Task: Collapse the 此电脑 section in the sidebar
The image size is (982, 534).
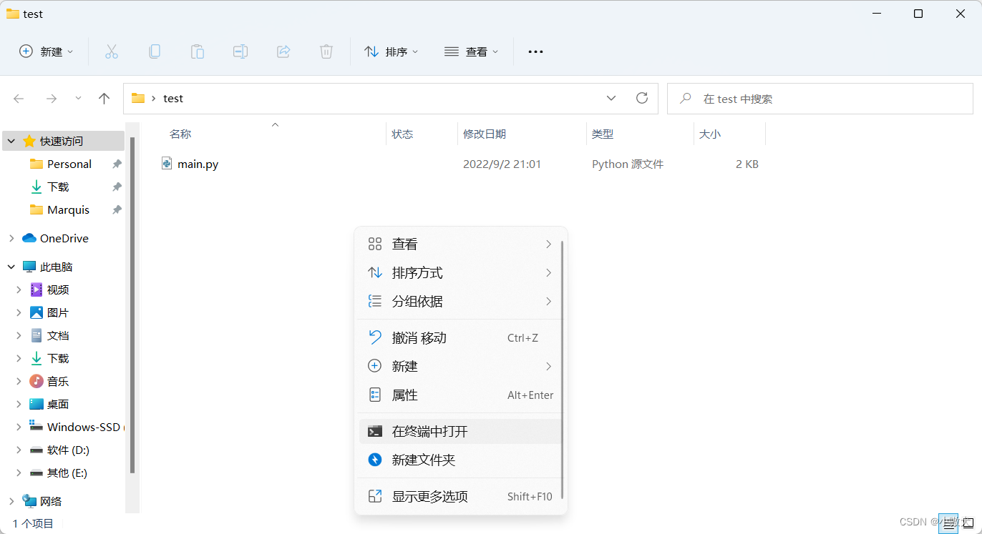Action: coord(11,266)
